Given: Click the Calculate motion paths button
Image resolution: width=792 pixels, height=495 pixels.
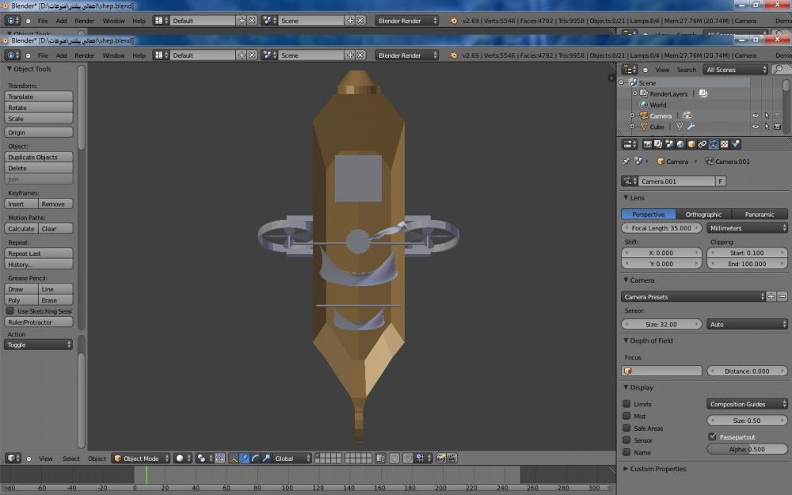Looking at the screenshot, I should pyautogui.click(x=21, y=228).
